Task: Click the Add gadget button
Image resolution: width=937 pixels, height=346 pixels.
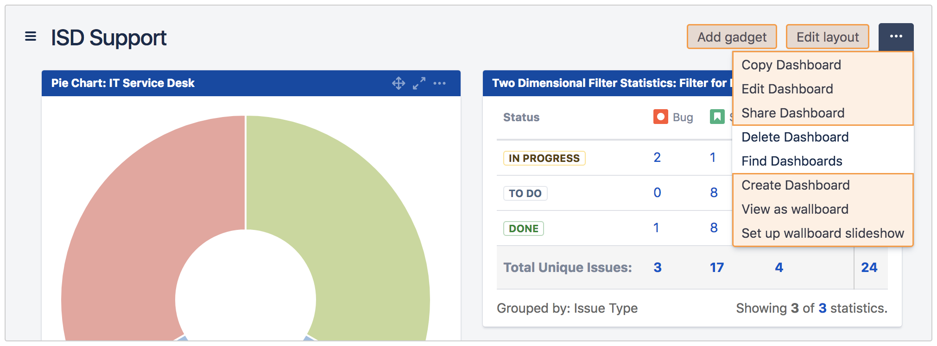Action: pos(732,37)
